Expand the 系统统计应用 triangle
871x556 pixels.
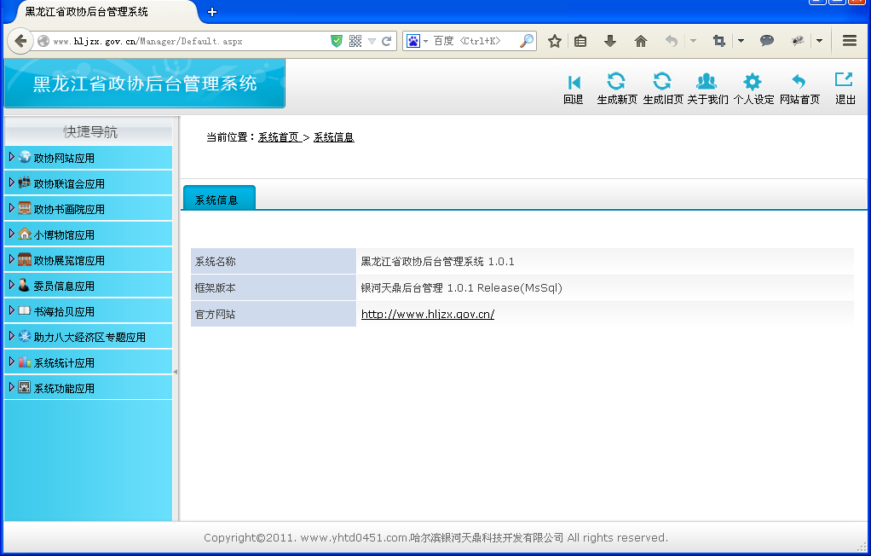[12, 362]
